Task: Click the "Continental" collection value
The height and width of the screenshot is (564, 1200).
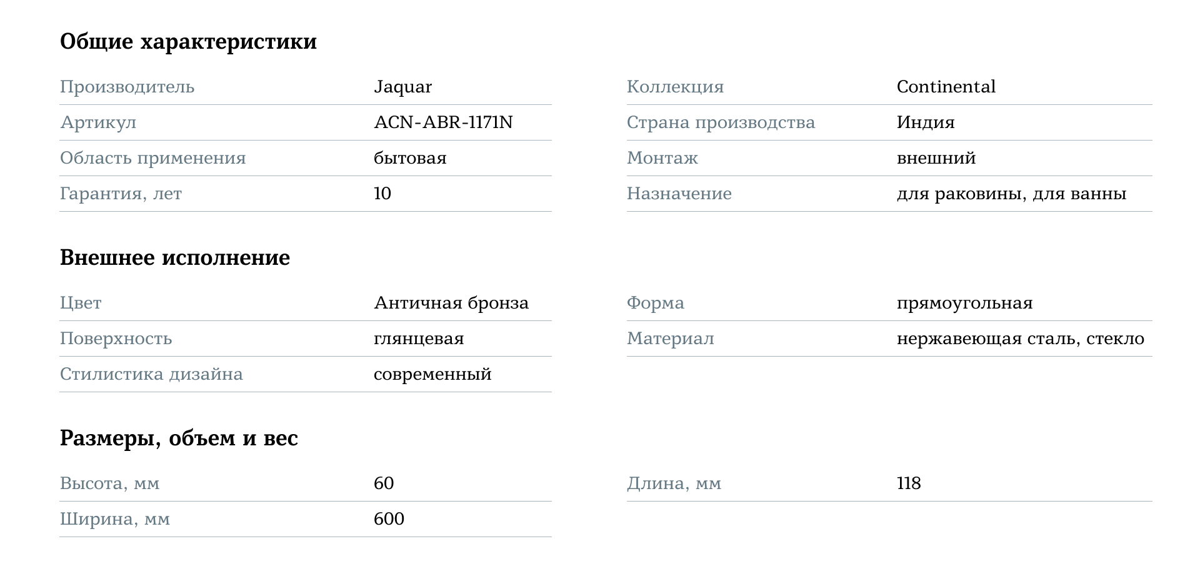Action: (x=946, y=87)
